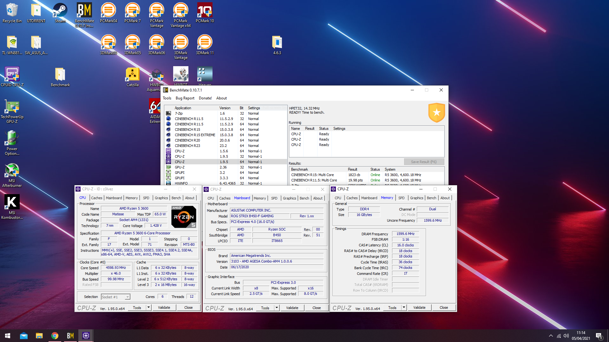Viewport: 609px width, 342px height.
Task: Open File Explorer from the taskbar
Action: pyautogui.click(x=39, y=336)
